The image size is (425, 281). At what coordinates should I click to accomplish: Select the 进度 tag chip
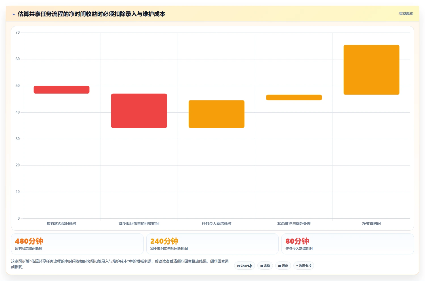pos(283,266)
